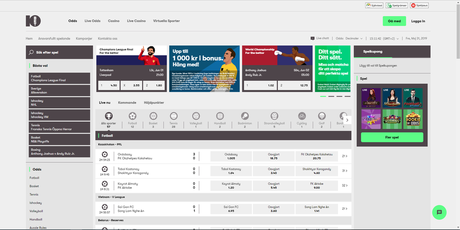
Task: Filter live events by Golf icon
Action: [322, 116]
